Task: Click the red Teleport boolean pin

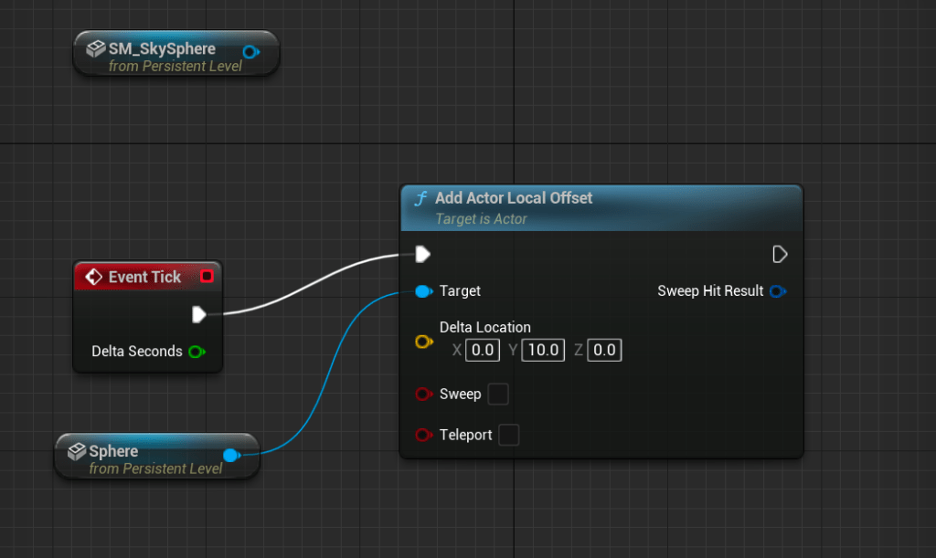Action: 423,435
